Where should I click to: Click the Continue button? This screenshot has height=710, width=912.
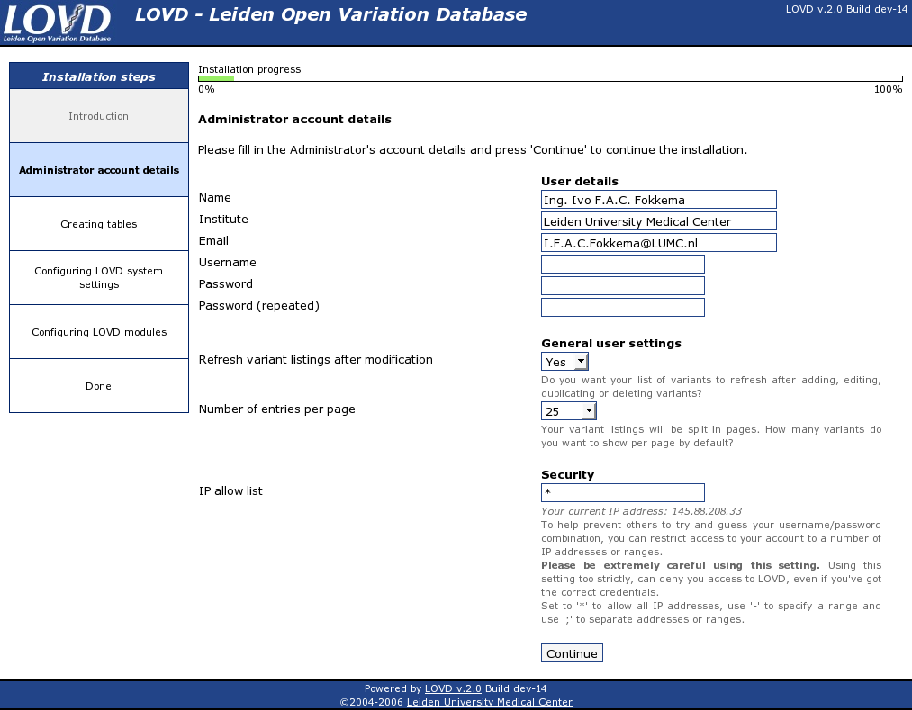(572, 653)
